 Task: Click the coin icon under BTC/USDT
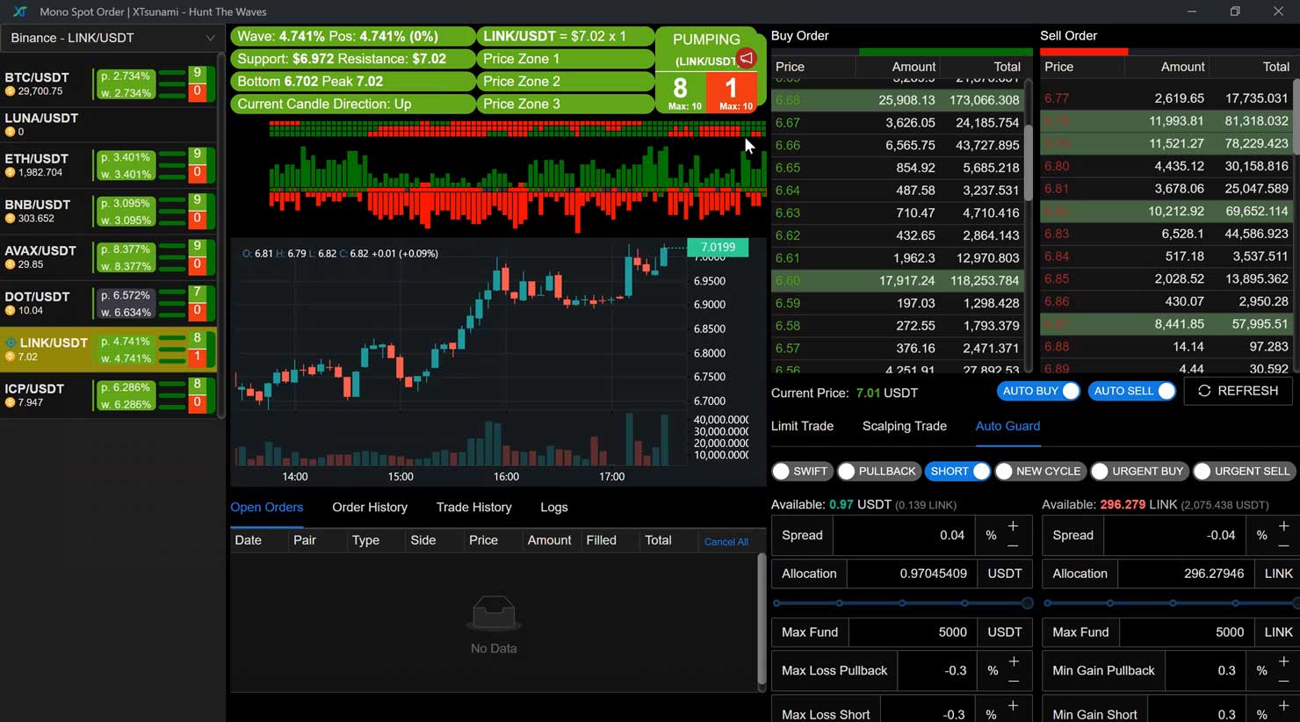[x=11, y=91]
